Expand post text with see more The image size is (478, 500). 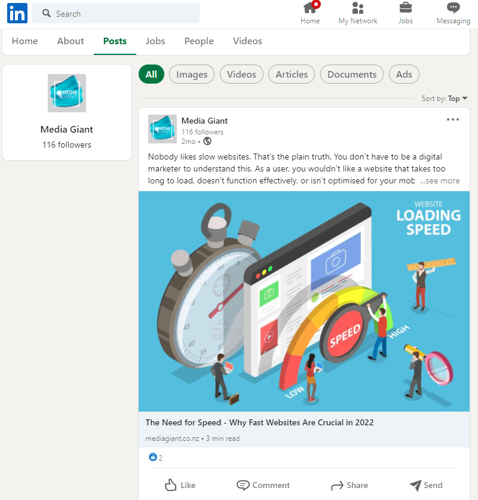[x=439, y=181]
